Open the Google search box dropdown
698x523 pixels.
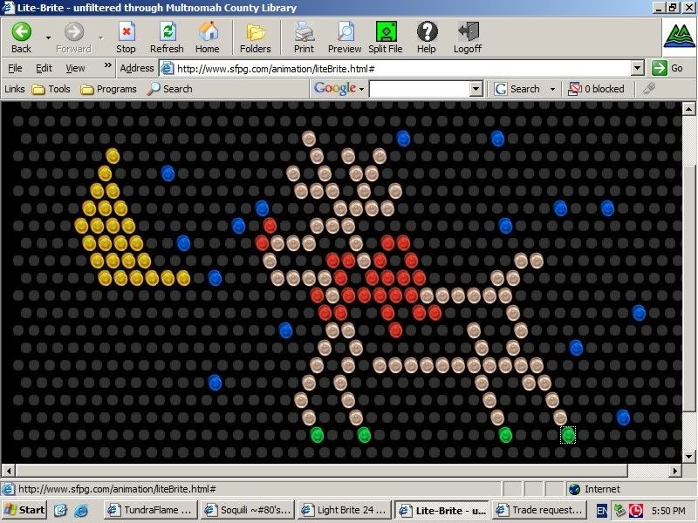coord(476,89)
